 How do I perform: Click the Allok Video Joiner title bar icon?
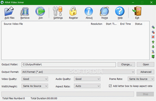pos(2,2)
